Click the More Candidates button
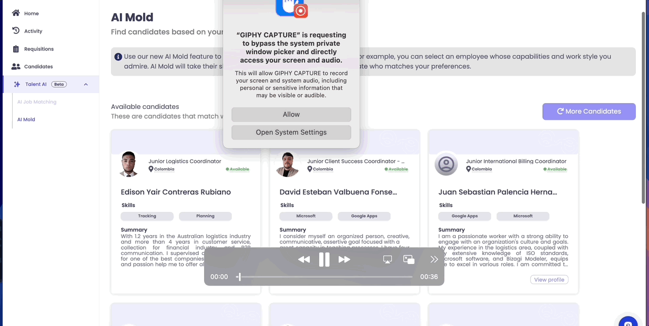The height and width of the screenshot is (326, 649). [x=589, y=111]
